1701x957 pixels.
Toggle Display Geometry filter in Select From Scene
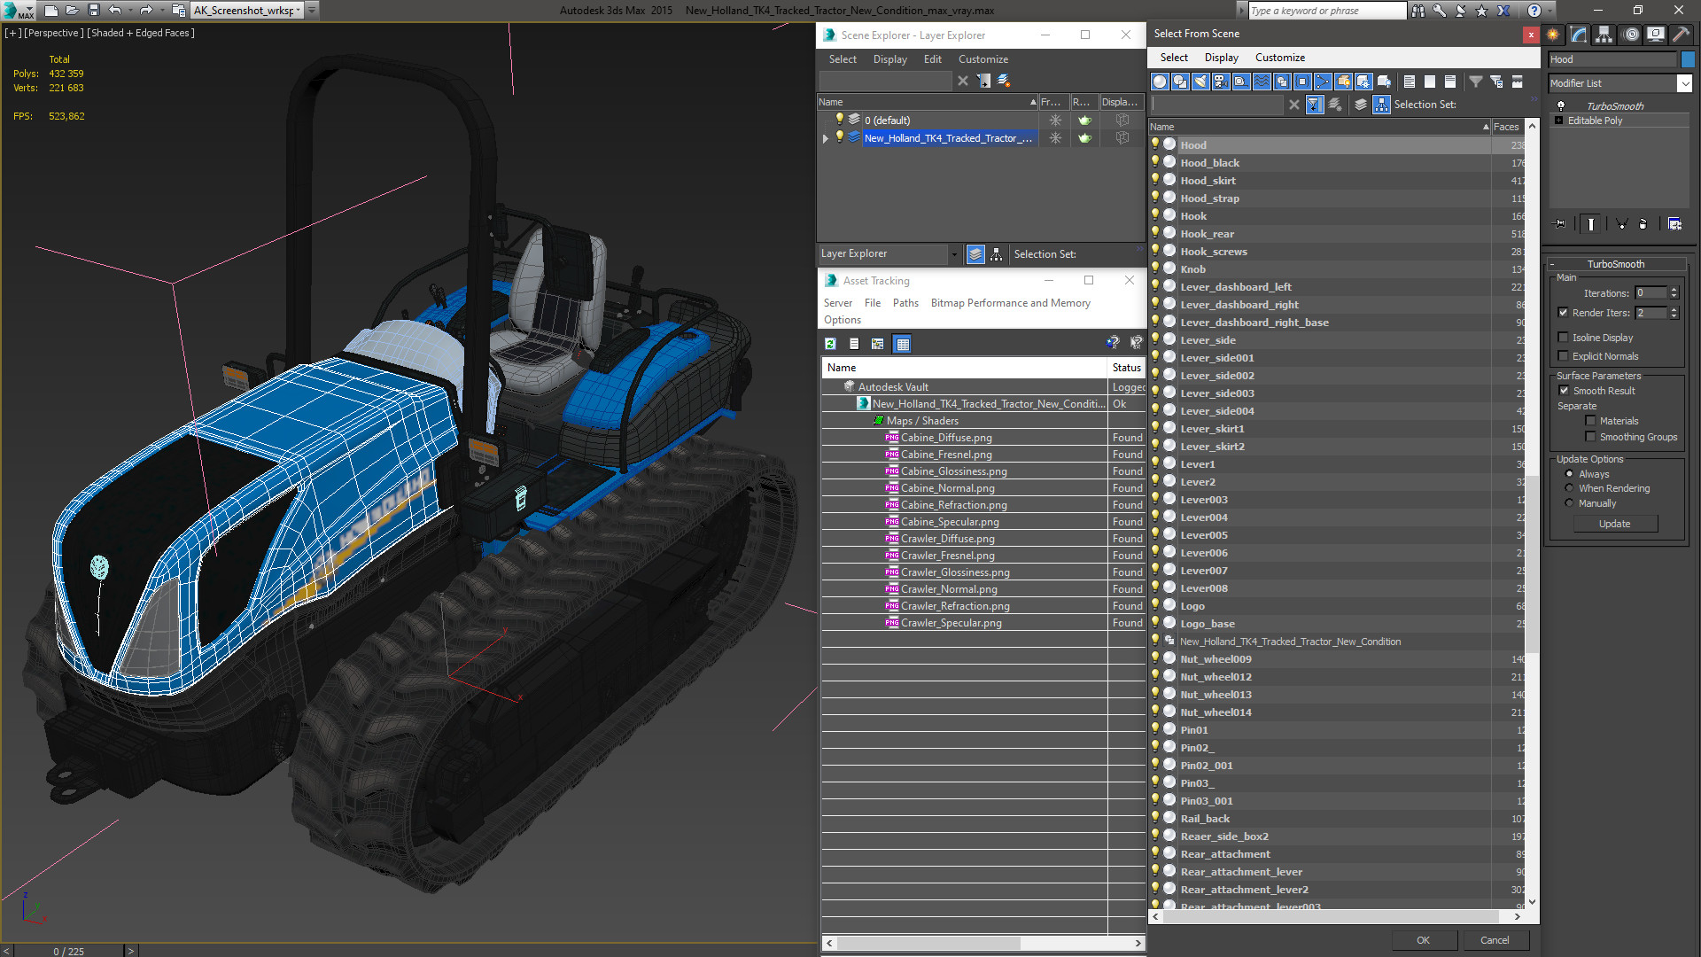pos(1160,82)
